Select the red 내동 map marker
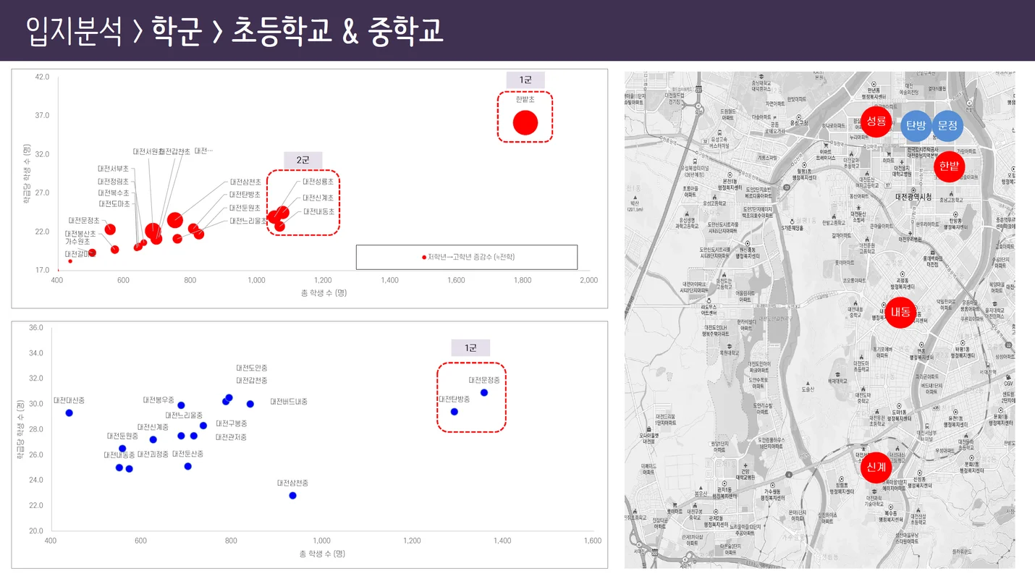This screenshot has height=579, width=1035. click(x=901, y=313)
